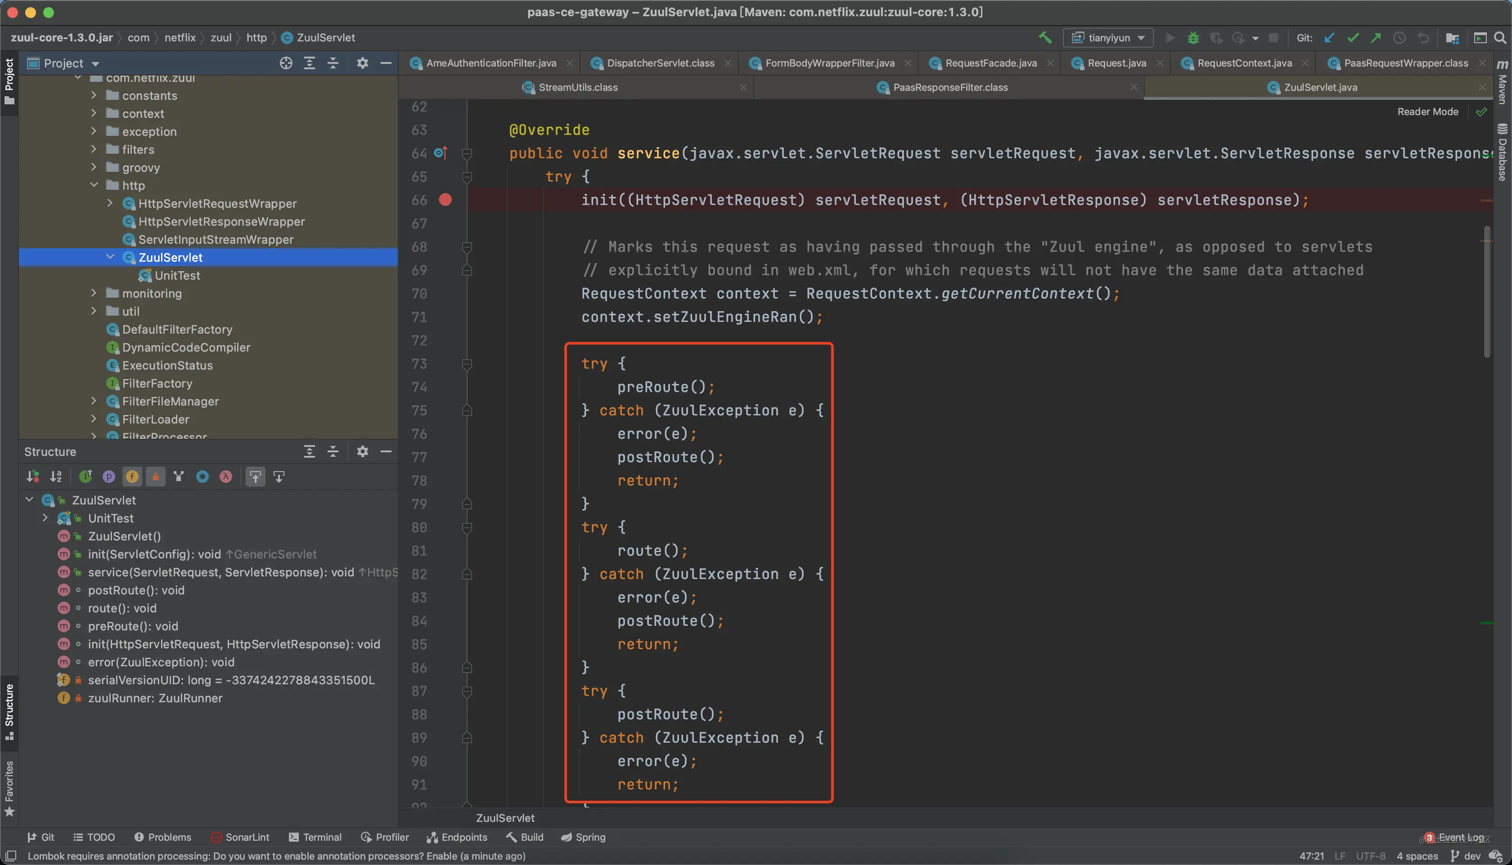
Task: Toggle Show Fields in Structure toolbar
Action: click(x=132, y=477)
